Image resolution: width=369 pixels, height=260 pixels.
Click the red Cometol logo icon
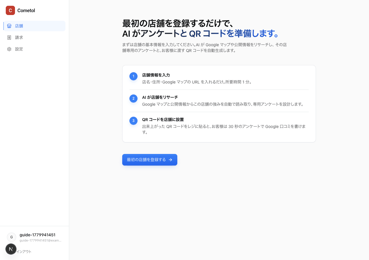[10, 10]
